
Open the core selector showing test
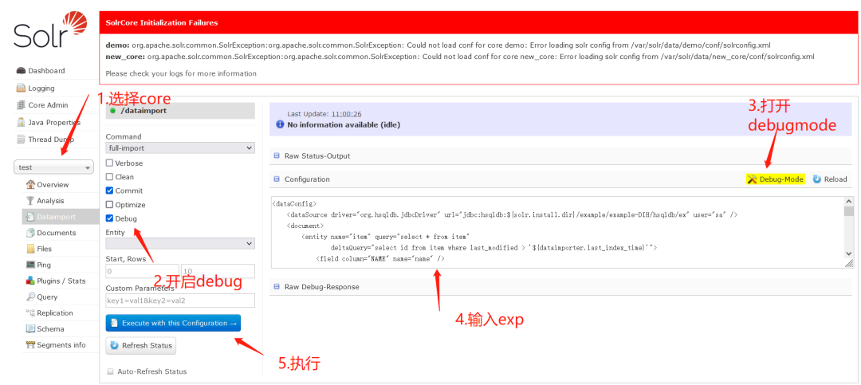(54, 167)
